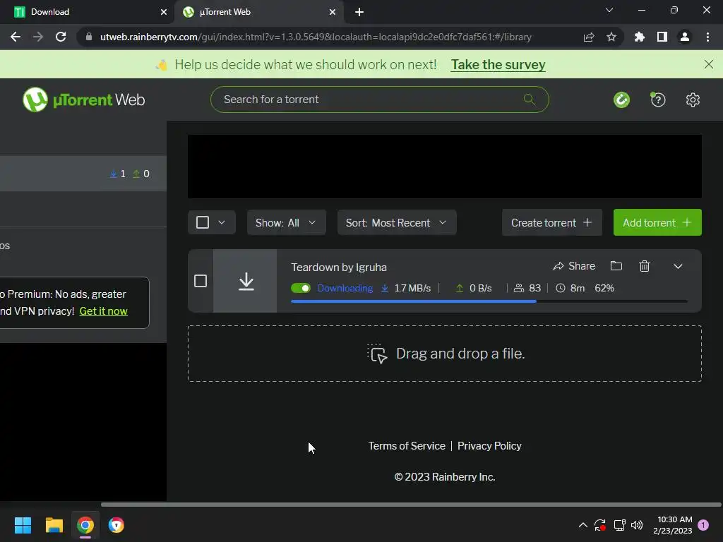Open Windows Start menu
Image resolution: width=723 pixels, height=542 pixels.
tap(23, 525)
